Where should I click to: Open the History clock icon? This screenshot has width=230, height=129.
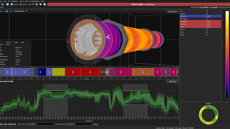click(x=12, y=4)
